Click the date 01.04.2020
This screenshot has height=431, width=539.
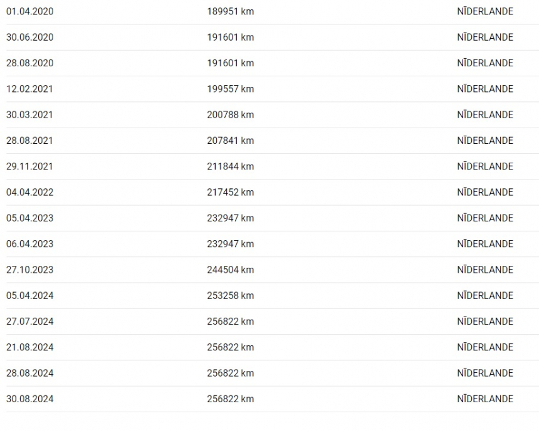pyautogui.click(x=29, y=11)
